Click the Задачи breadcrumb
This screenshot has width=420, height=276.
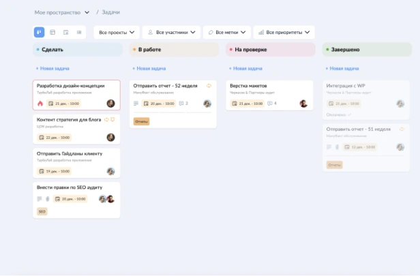point(113,12)
